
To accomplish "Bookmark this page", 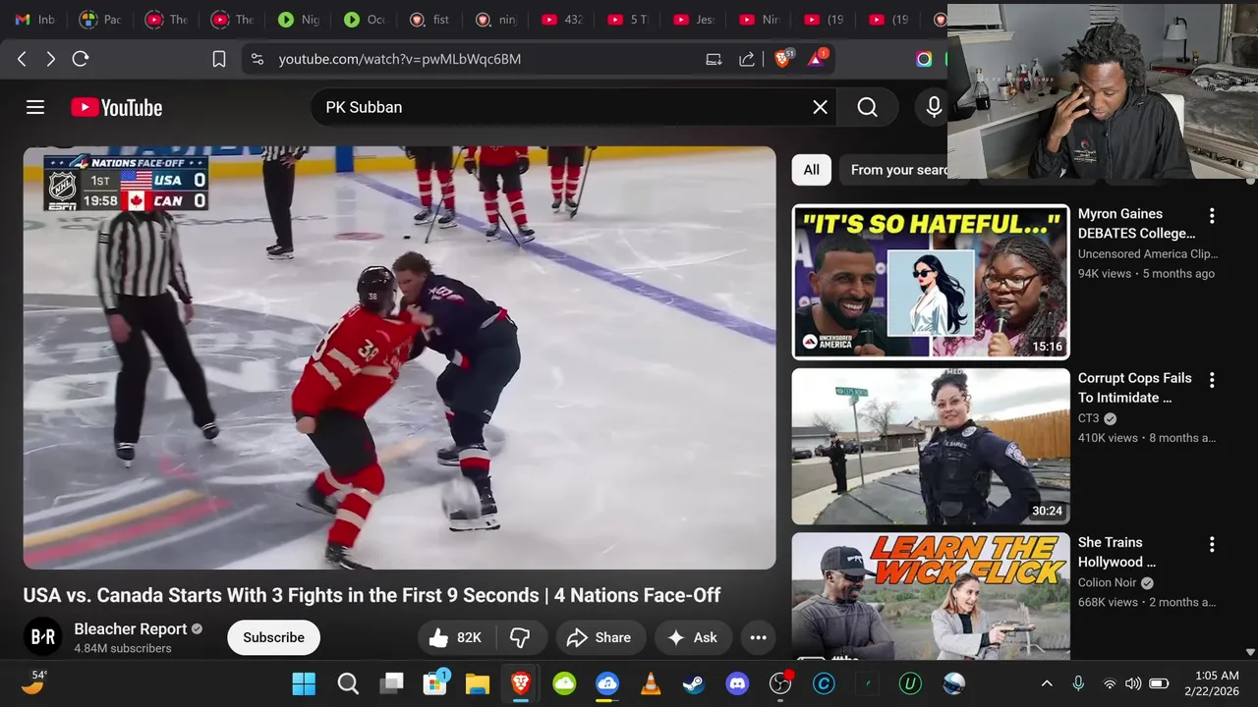I will tap(219, 59).
